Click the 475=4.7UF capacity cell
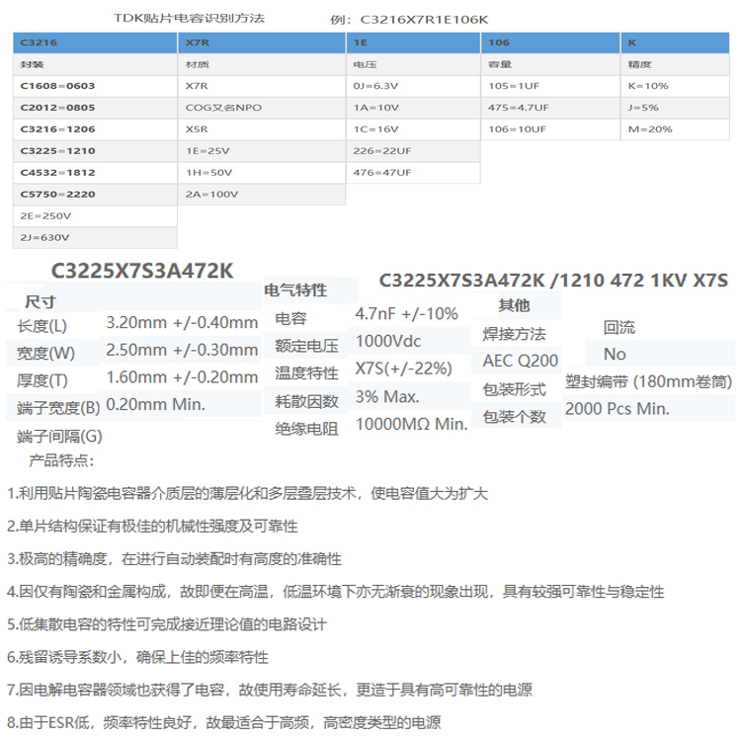The width and height of the screenshot is (741, 741). tap(550, 108)
